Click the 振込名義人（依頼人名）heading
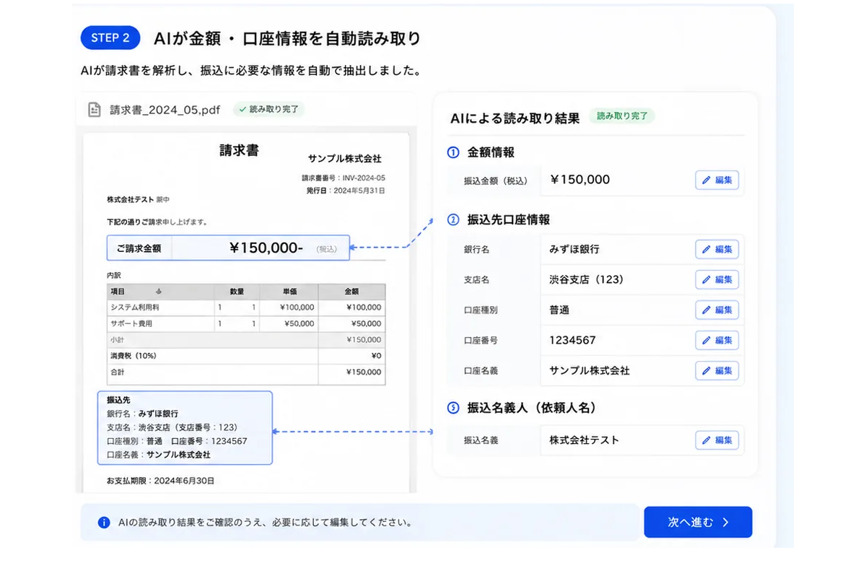Viewport: 866px width, 563px height. coord(533,408)
